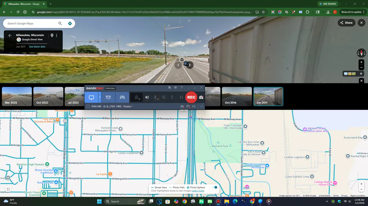Click the location pin icon in Milwaukee panel
The image size is (368, 206).
(x=52, y=35)
